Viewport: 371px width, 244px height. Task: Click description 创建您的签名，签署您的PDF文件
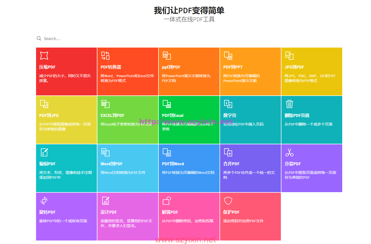(126, 223)
